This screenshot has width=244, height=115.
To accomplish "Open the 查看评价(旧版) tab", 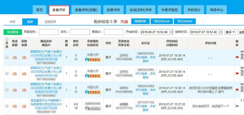I will 86,10.
